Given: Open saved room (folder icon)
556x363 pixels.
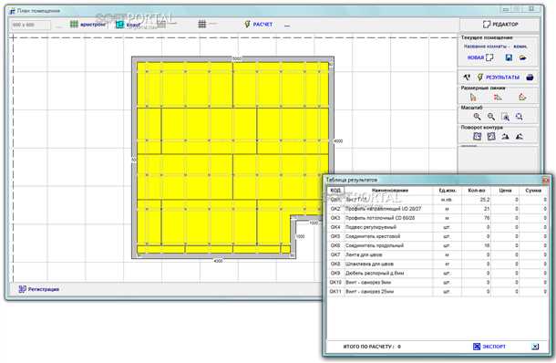Looking at the screenshot, I should click(x=522, y=57).
